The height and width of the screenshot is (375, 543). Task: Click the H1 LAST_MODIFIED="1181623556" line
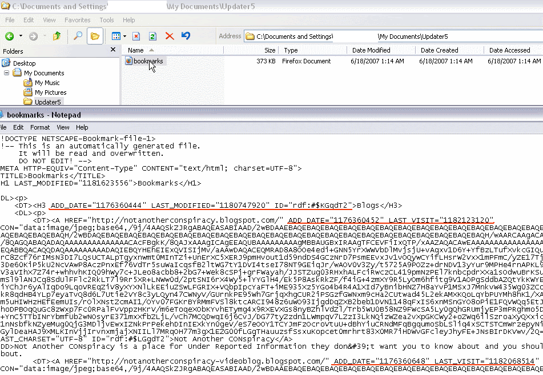tap(100, 183)
